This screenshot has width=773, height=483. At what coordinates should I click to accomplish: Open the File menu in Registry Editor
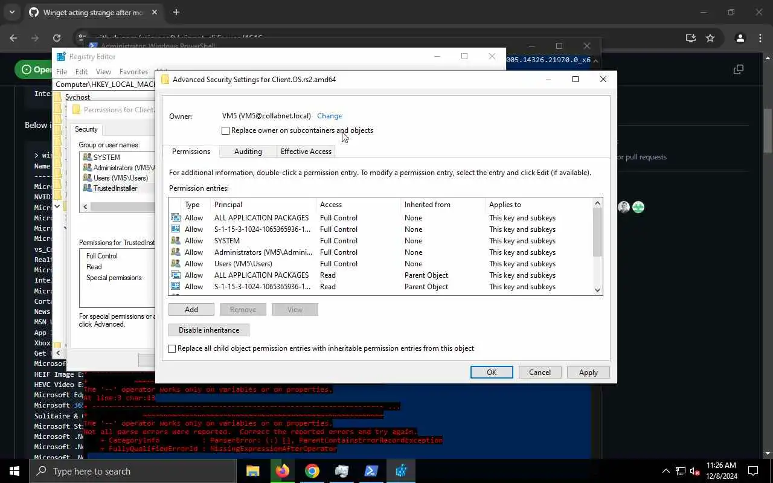click(x=62, y=71)
